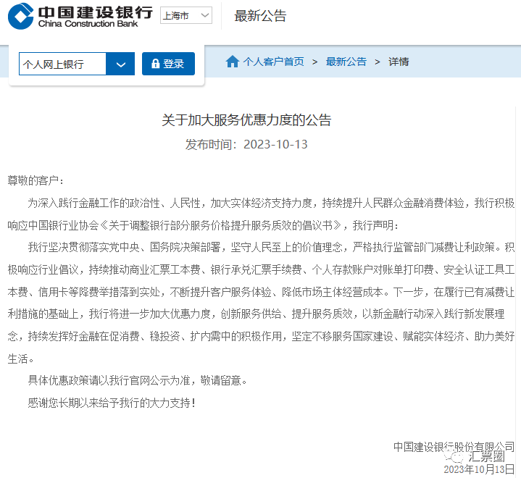Viewport: 521px width, 478px height.
Task: Click the lock icon on login button
Action: point(155,64)
